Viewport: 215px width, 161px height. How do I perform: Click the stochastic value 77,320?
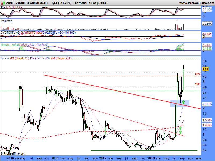[x=207, y=9]
